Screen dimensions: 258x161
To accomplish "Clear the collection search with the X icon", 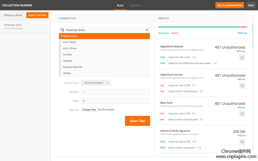I will pos(147,30).
